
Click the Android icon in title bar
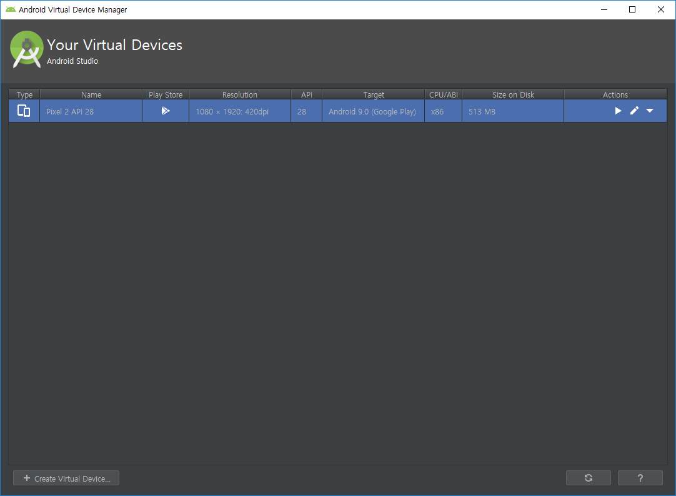[x=11, y=9]
